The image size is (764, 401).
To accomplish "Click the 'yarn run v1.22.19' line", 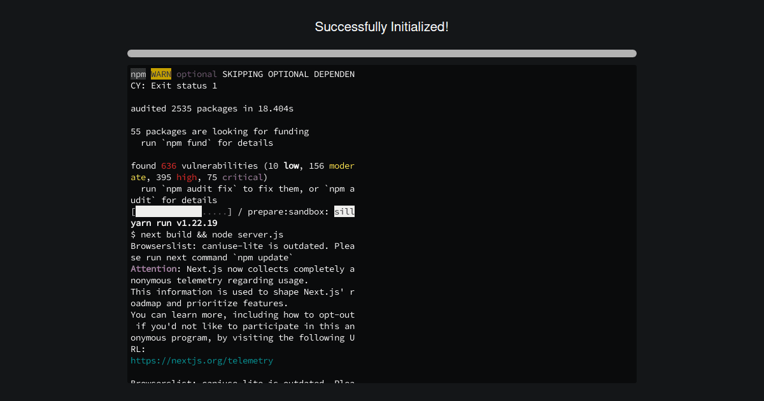I will 173,223.
